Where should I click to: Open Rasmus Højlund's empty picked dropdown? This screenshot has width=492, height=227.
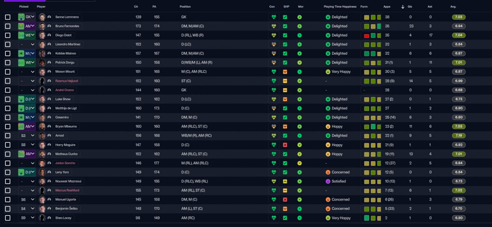pos(27,81)
